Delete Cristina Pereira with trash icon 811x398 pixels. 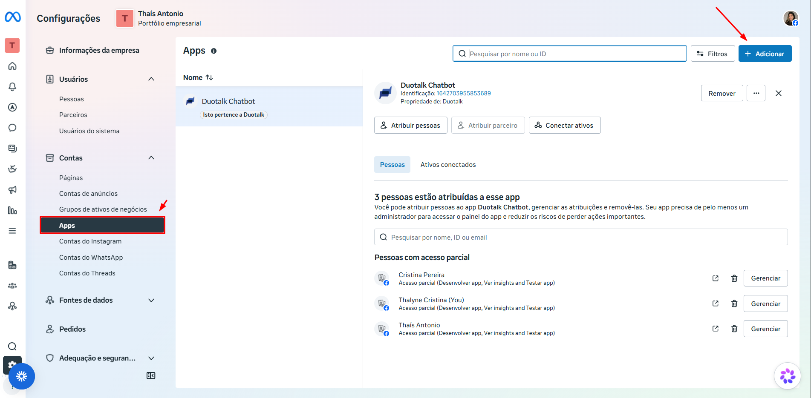pos(734,278)
